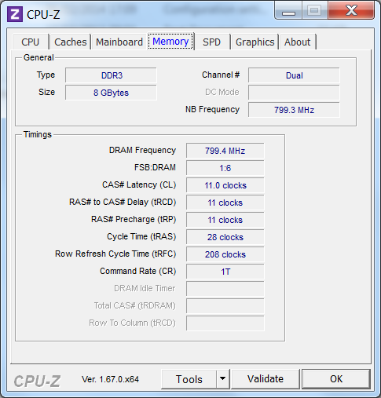The image size is (381, 398).
Task: Click the NB Frequency label
Action: (212, 109)
